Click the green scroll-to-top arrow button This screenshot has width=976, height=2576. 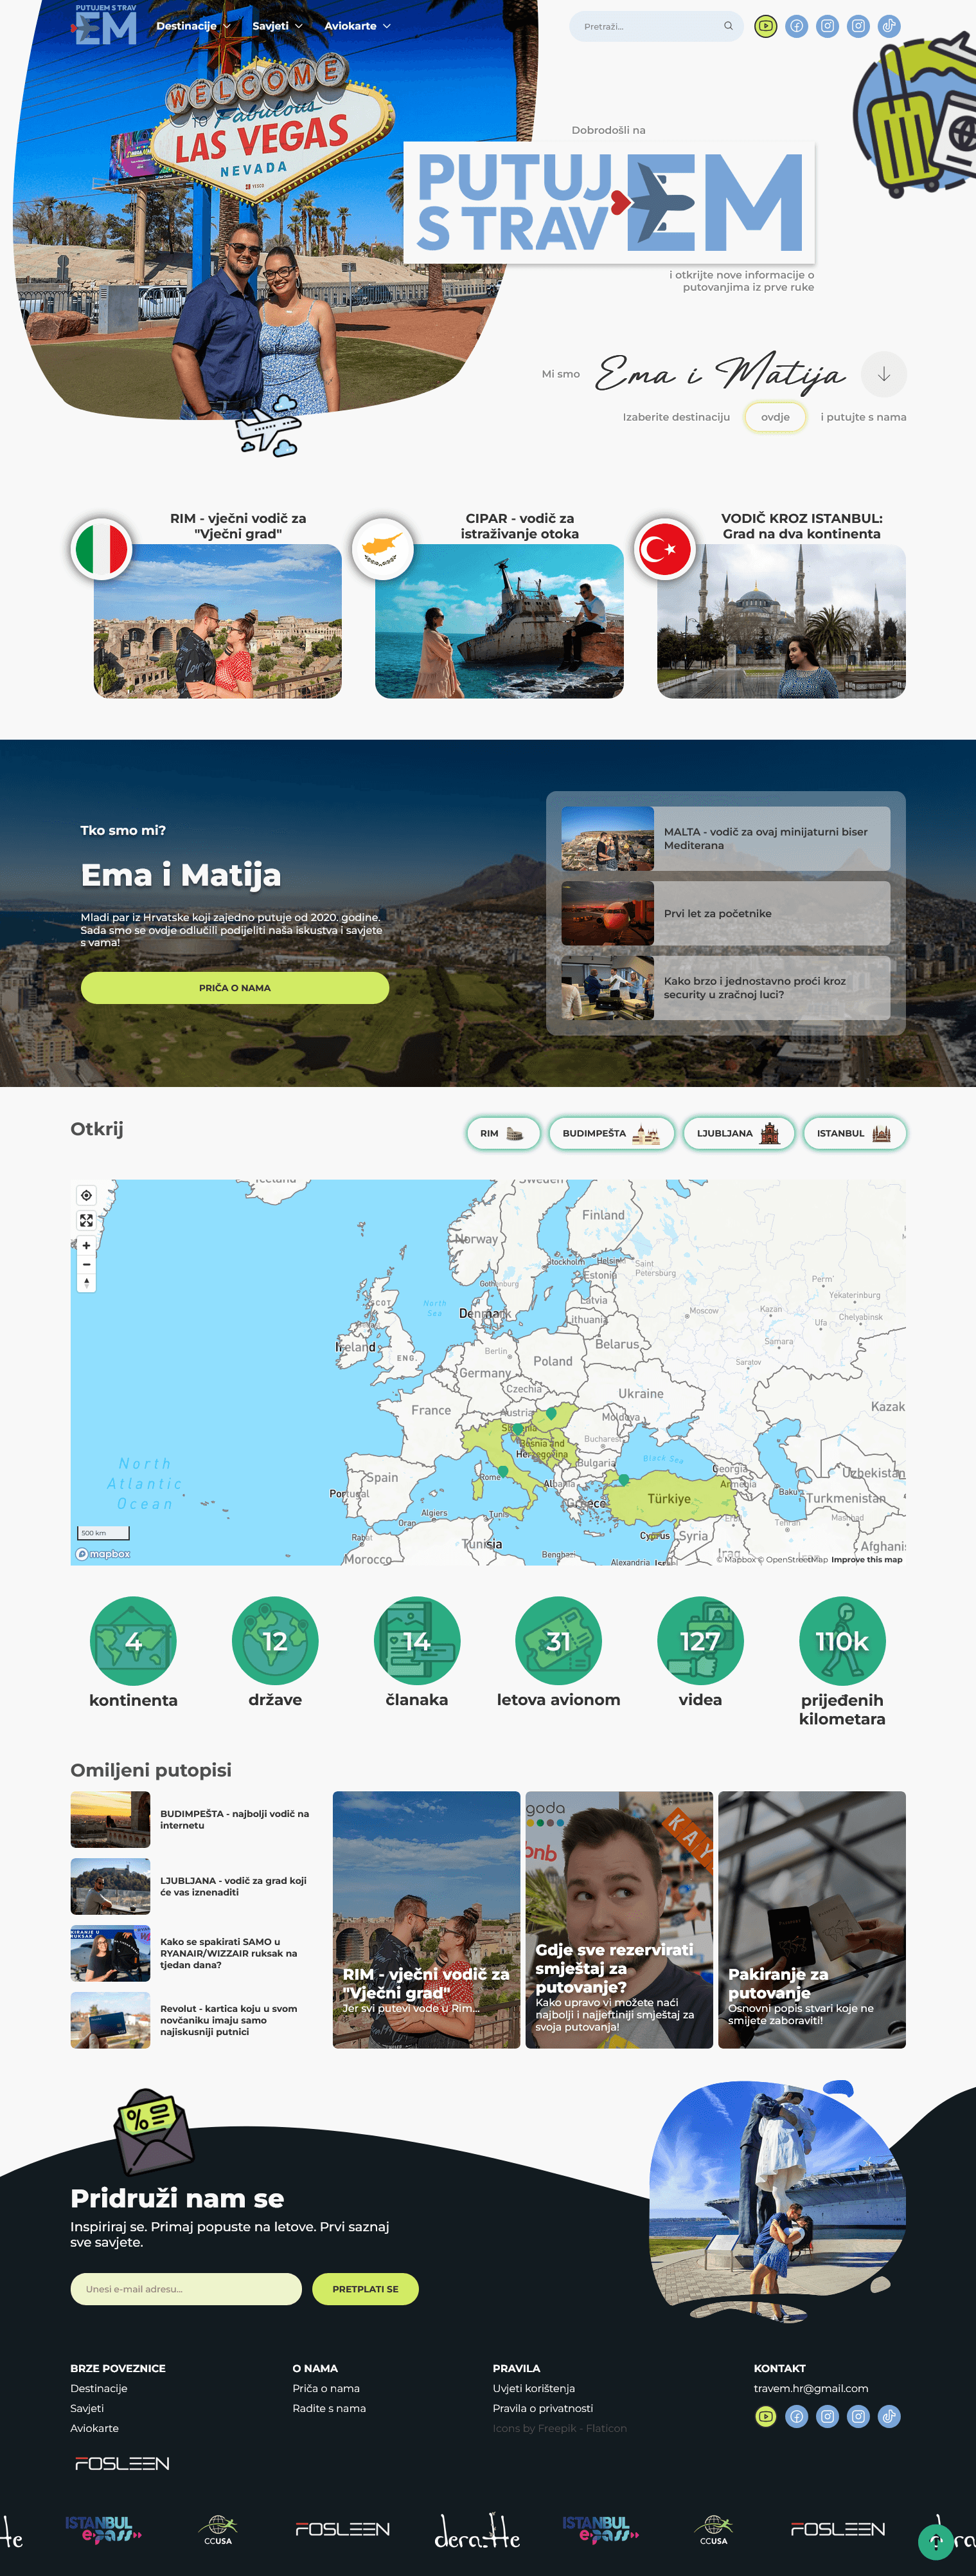pos(935,2540)
